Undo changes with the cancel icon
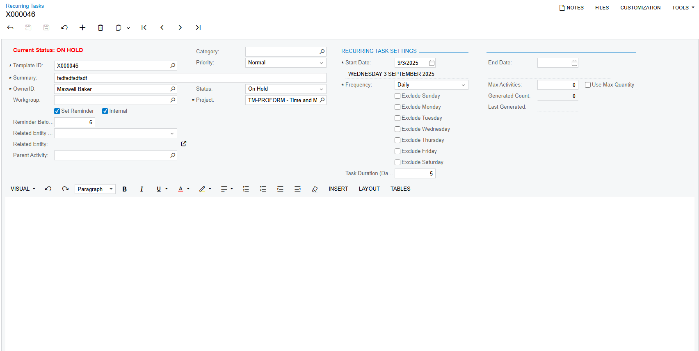Viewport: 699px width, 351px height. (64, 27)
